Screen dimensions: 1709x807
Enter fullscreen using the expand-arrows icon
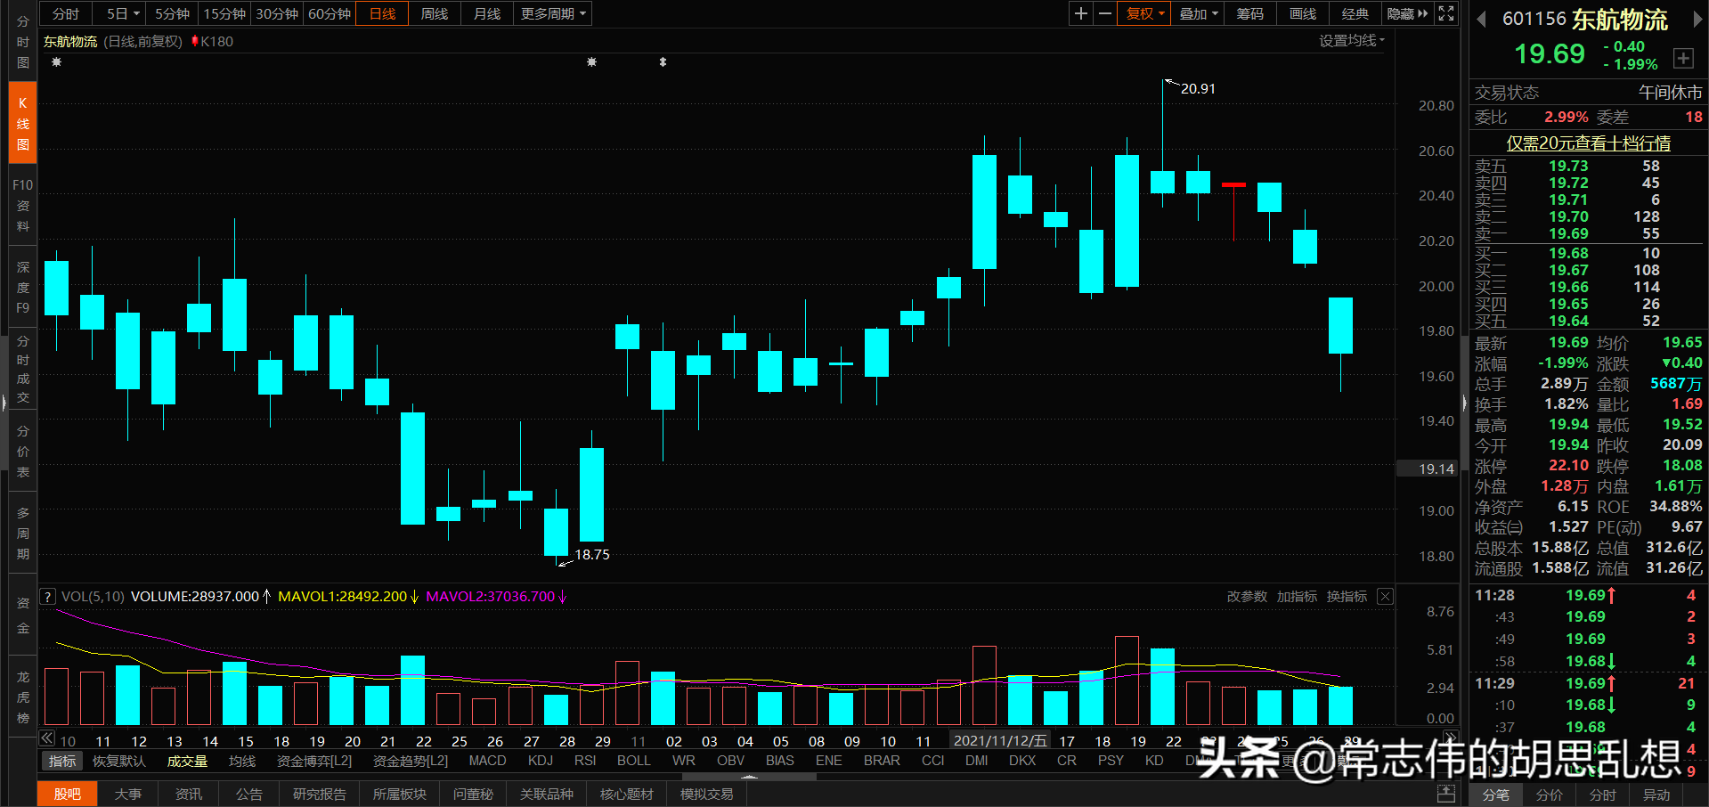pos(1445,13)
